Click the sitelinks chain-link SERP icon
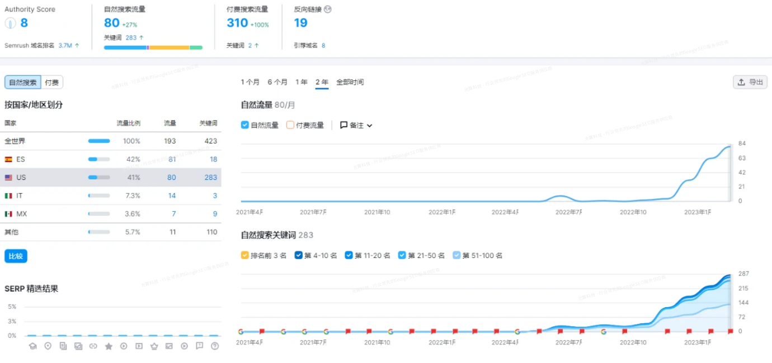Screen dimensions: 772x363 coord(93,345)
